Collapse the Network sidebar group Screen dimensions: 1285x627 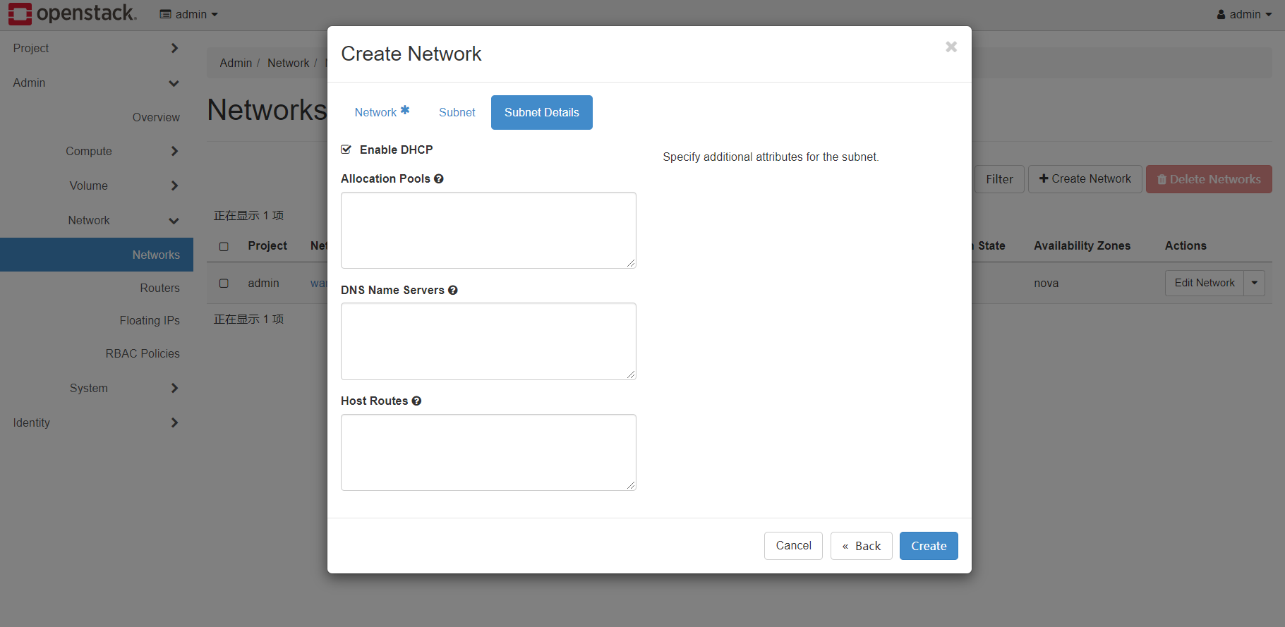click(x=97, y=220)
